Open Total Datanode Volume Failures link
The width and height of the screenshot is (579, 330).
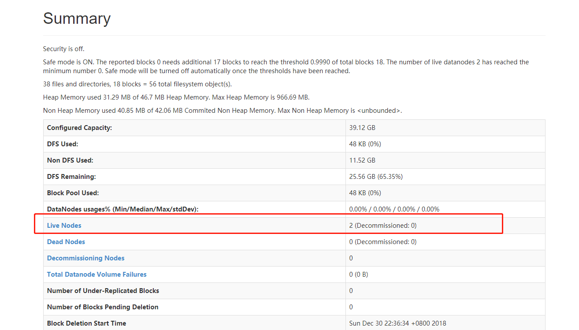click(x=97, y=274)
